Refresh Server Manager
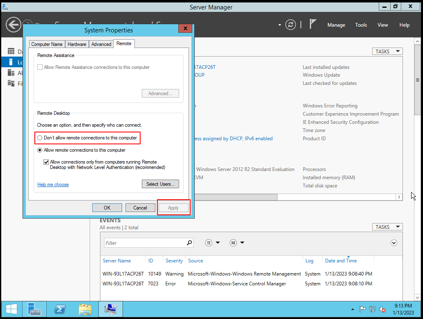This screenshot has width=423, height=319. [x=291, y=25]
